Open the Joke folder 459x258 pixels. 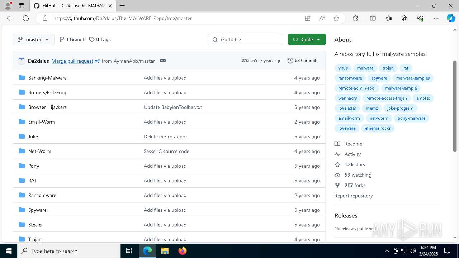(x=33, y=137)
